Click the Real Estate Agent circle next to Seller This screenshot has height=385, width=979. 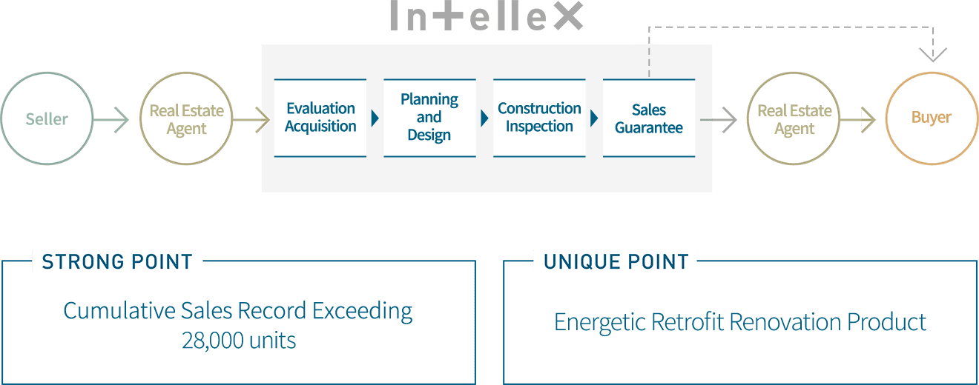pos(186,118)
